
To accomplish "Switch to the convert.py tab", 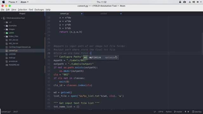I will pyautogui.click(x=64, y=14).
